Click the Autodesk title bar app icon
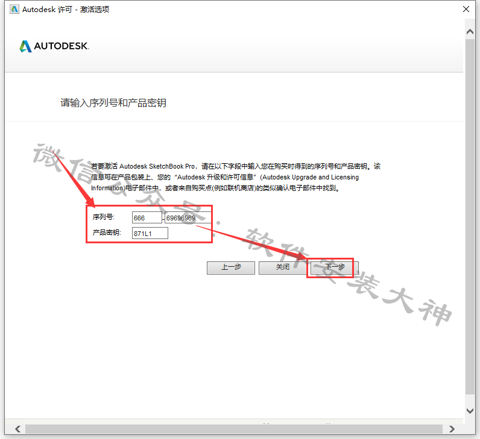Image resolution: width=480 pixels, height=439 pixels. click(x=14, y=9)
